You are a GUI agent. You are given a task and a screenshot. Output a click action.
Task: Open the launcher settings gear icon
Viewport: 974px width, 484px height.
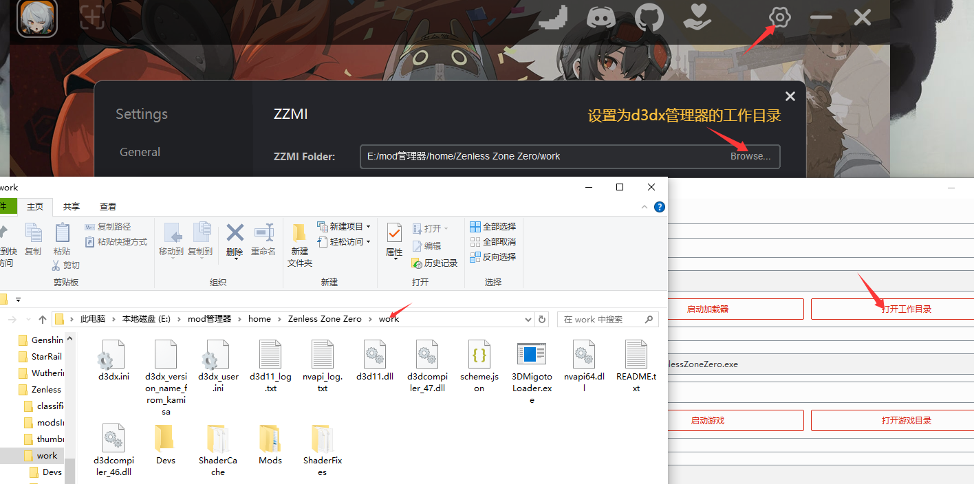click(x=779, y=17)
